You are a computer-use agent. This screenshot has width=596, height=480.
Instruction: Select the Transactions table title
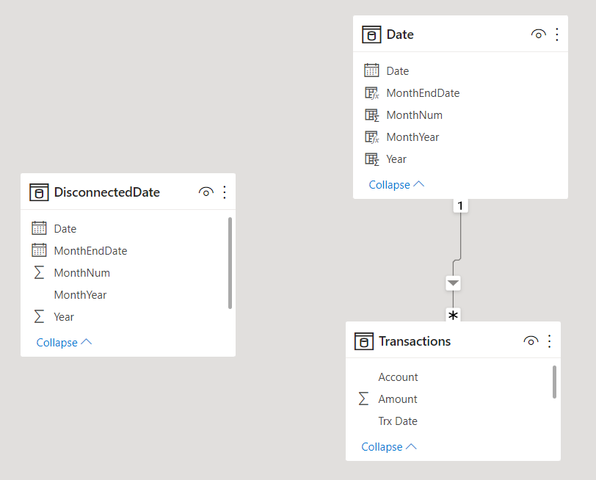(415, 341)
